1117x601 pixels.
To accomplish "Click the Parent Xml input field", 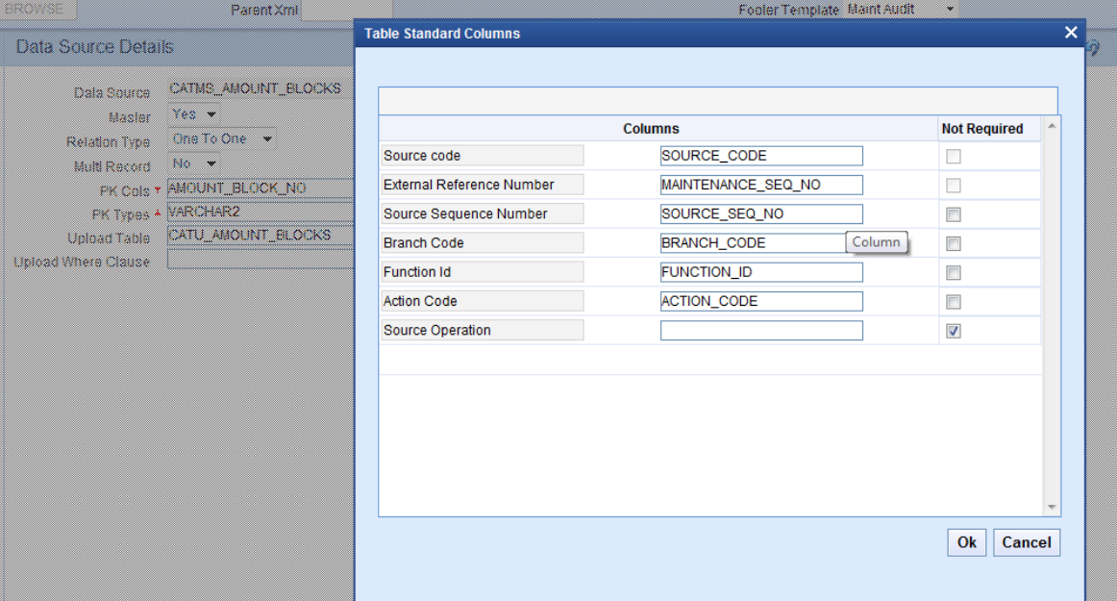I will point(345,10).
